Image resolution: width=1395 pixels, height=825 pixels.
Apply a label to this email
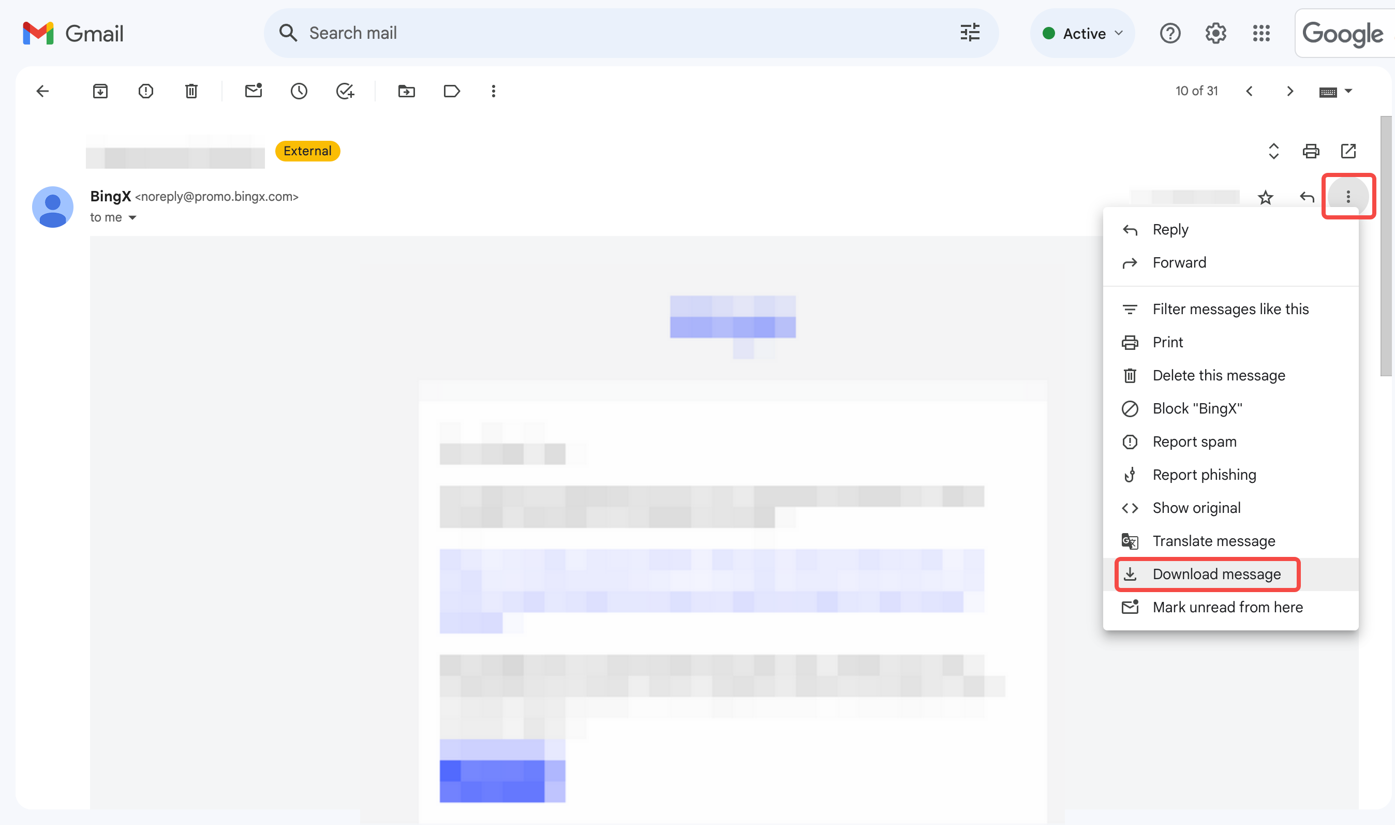pyautogui.click(x=451, y=91)
